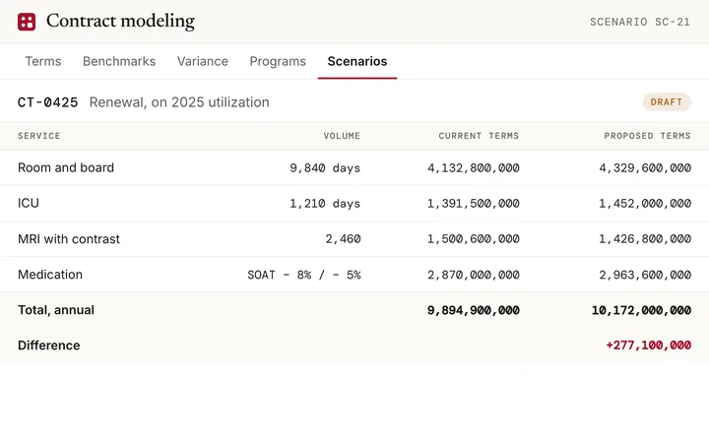Click the Medication SOAT discount volume cell

coord(304,275)
